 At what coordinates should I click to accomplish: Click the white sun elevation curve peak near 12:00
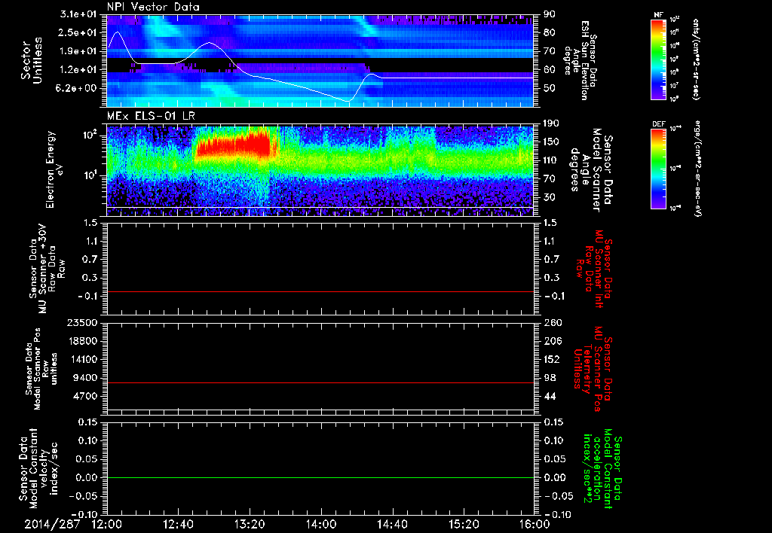click(x=117, y=32)
